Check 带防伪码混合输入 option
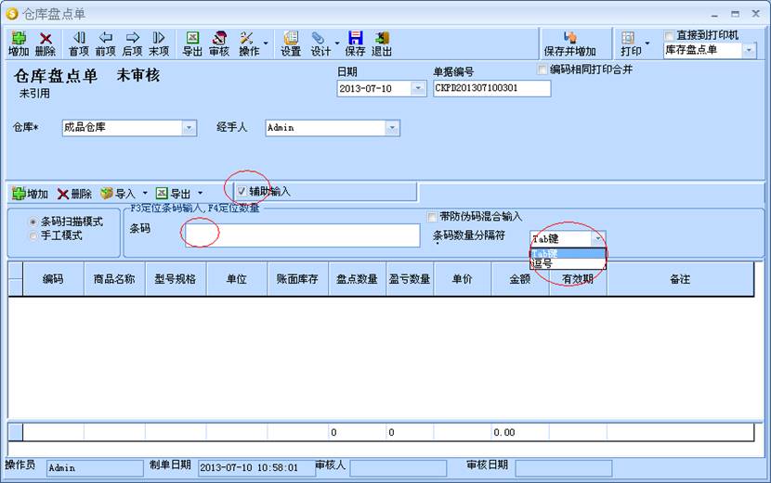Screen dimensions: 771x483 tap(432, 216)
